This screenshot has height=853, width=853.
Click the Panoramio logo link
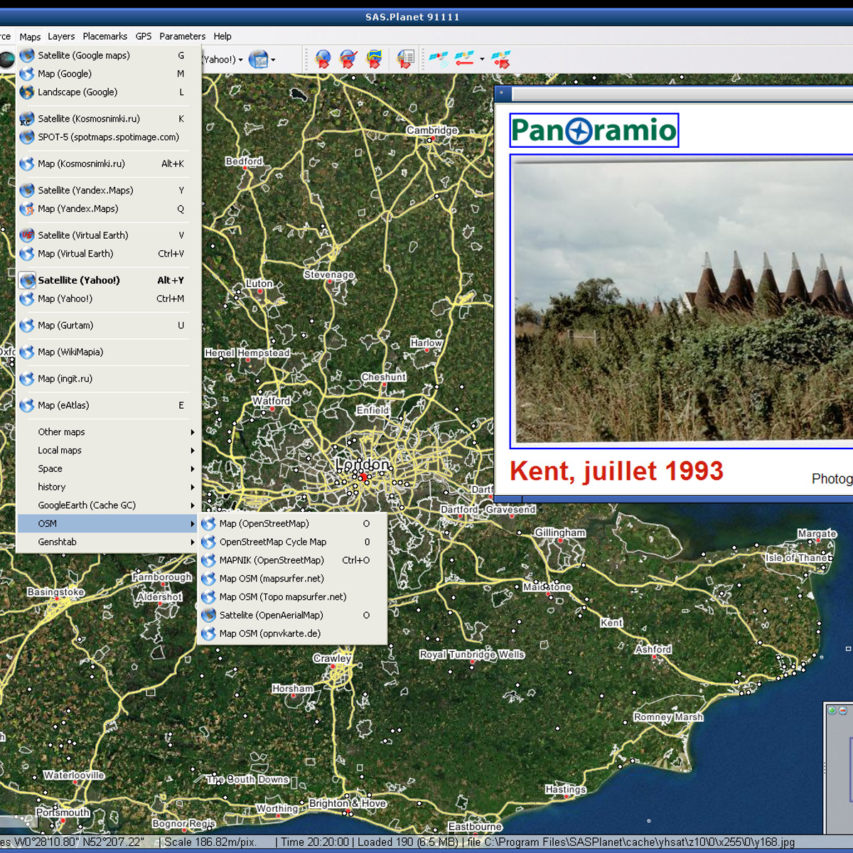pyautogui.click(x=594, y=130)
